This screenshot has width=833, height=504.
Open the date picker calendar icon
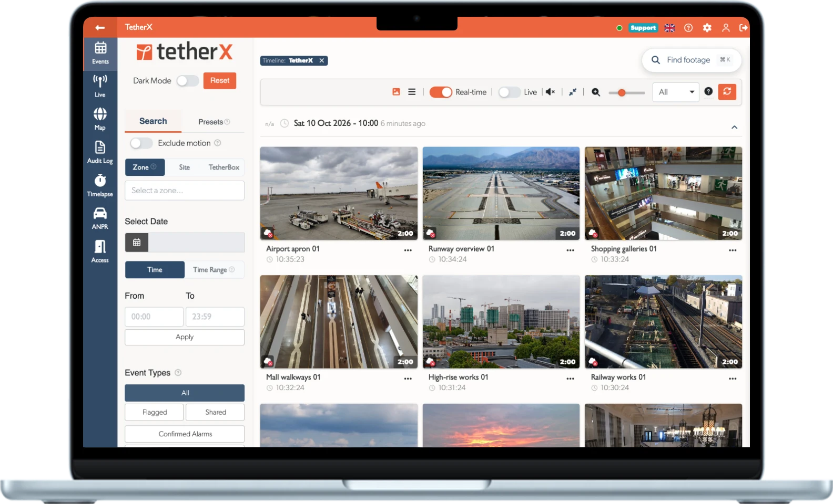[137, 243]
